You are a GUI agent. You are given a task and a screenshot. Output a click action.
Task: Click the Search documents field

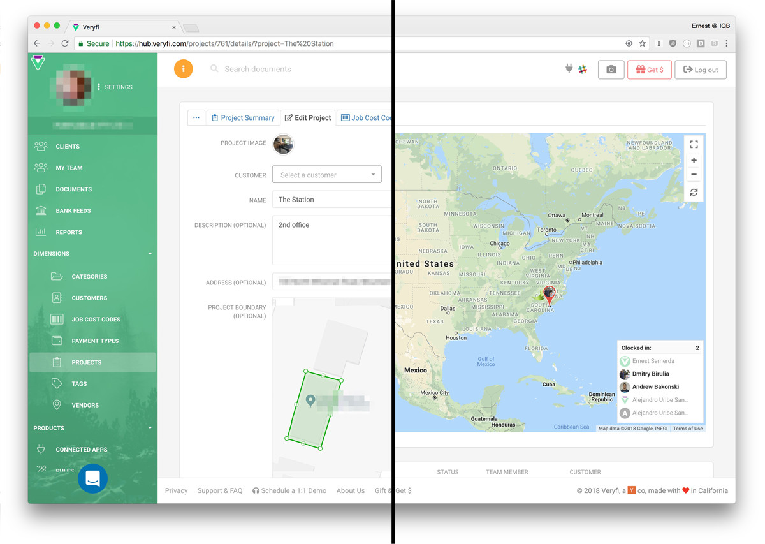(x=258, y=69)
